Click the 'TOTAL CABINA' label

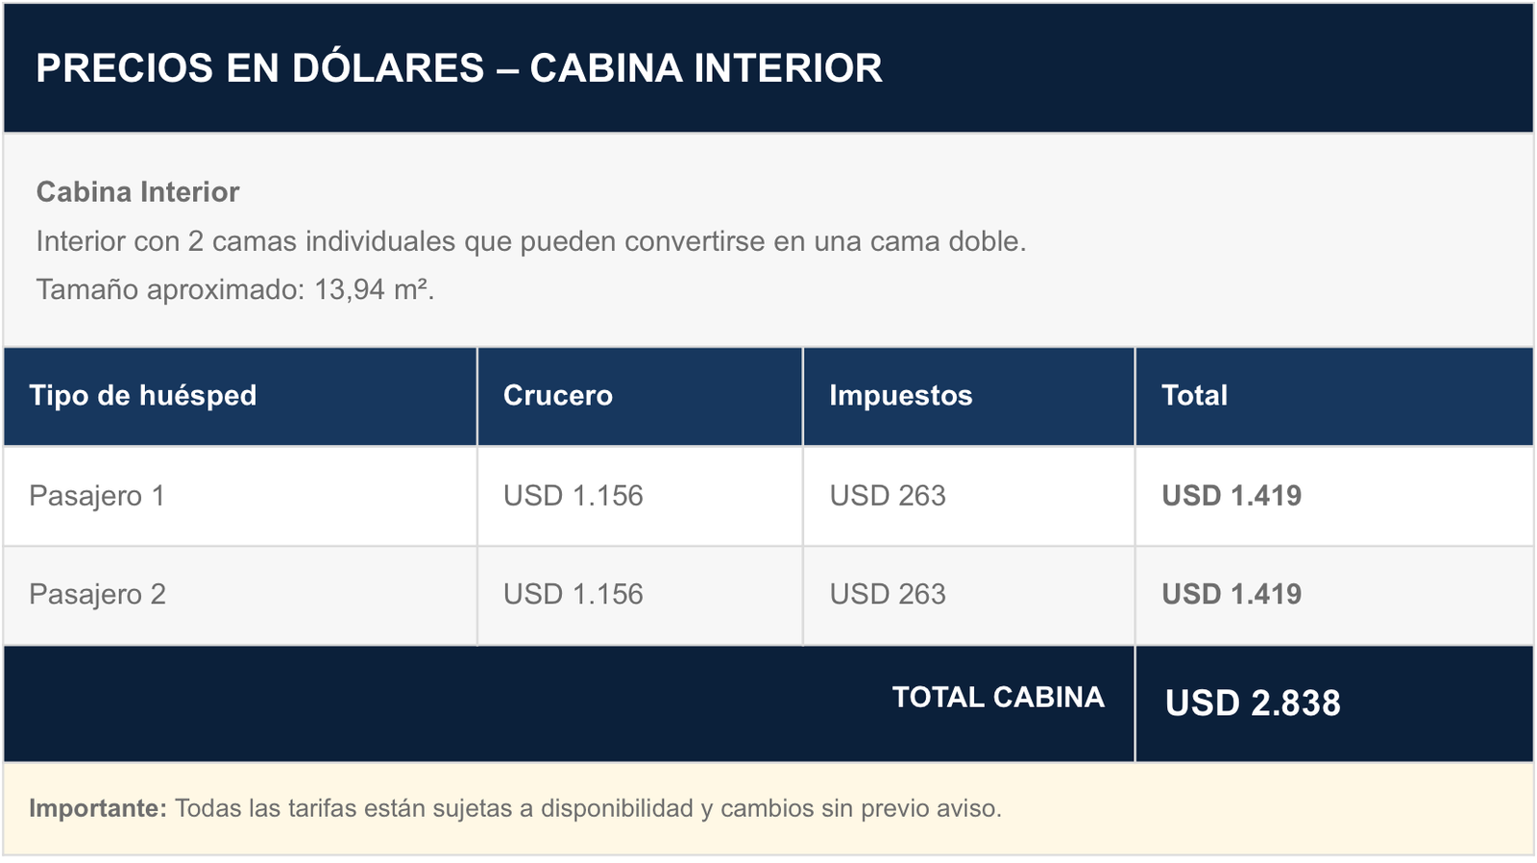[998, 698]
